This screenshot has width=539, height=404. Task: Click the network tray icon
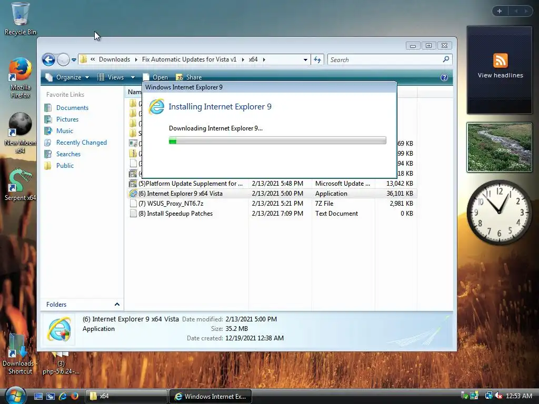tap(488, 396)
